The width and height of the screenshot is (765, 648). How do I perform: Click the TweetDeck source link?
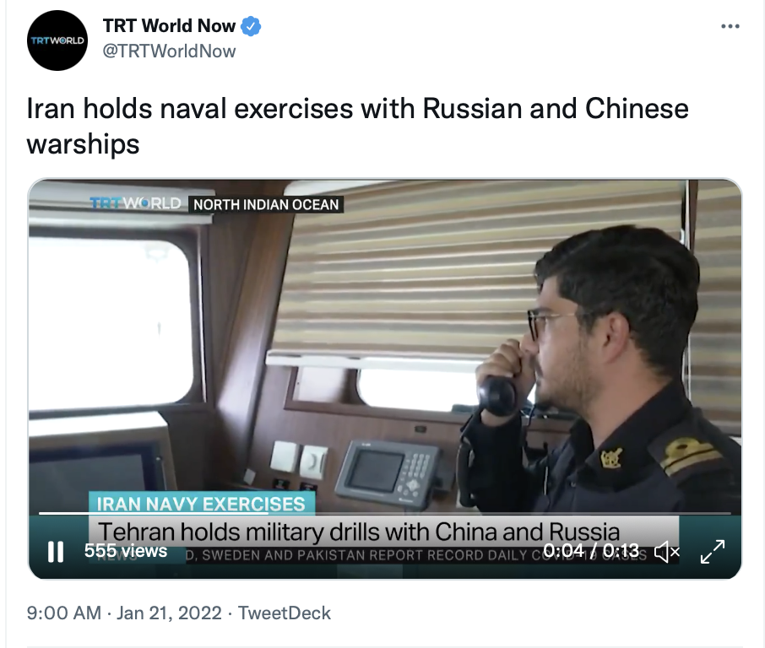285,613
